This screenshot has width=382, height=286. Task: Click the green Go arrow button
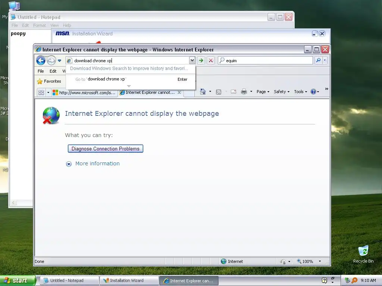(x=201, y=61)
